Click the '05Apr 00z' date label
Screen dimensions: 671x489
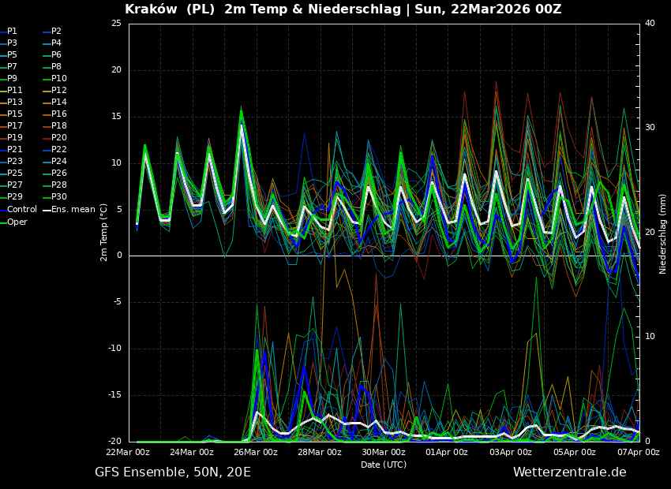[x=574, y=452]
